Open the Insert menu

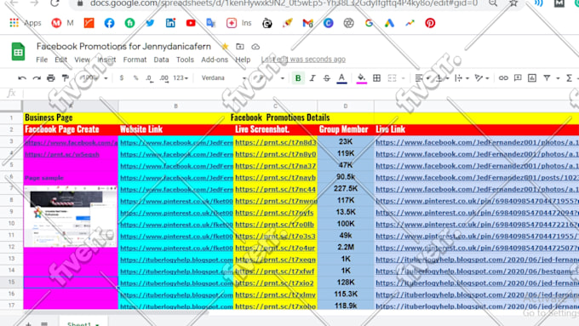click(x=106, y=60)
